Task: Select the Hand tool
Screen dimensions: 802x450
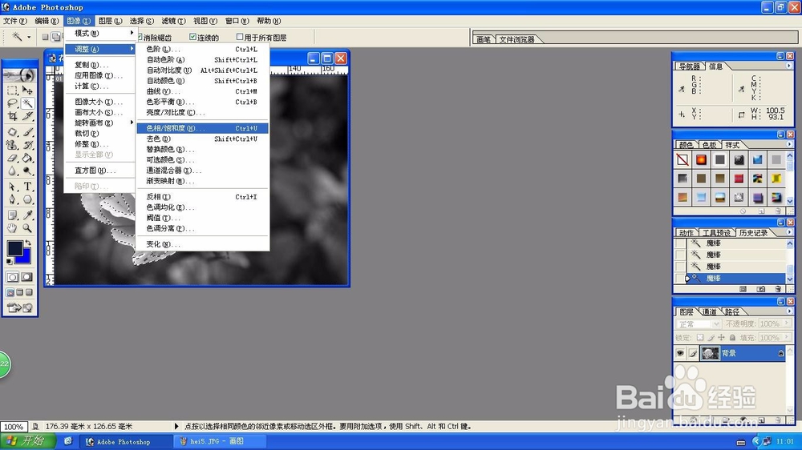Action: [x=12, y=228]
